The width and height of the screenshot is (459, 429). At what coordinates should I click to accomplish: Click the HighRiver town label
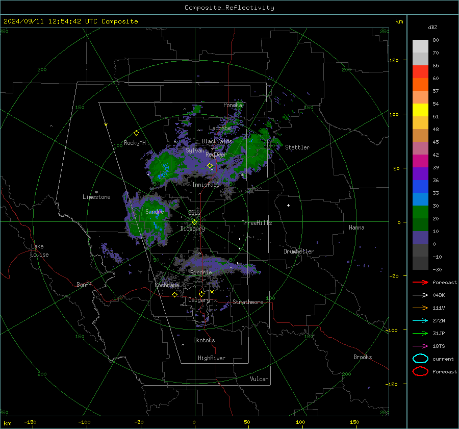click(x=212, y=358)
